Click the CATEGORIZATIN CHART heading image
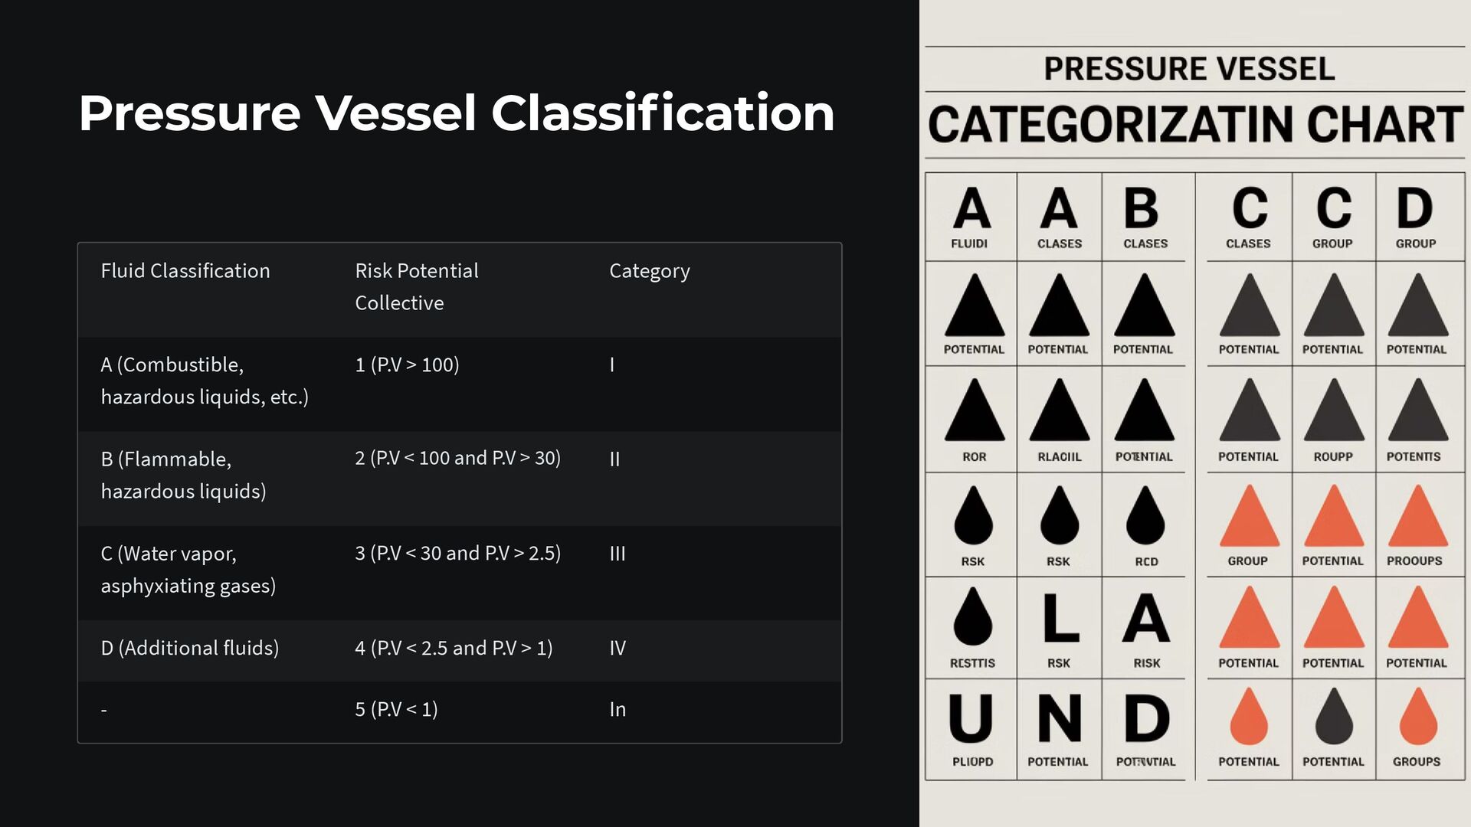Viewport: 1471px width, 827px height. pos(1195,126)
